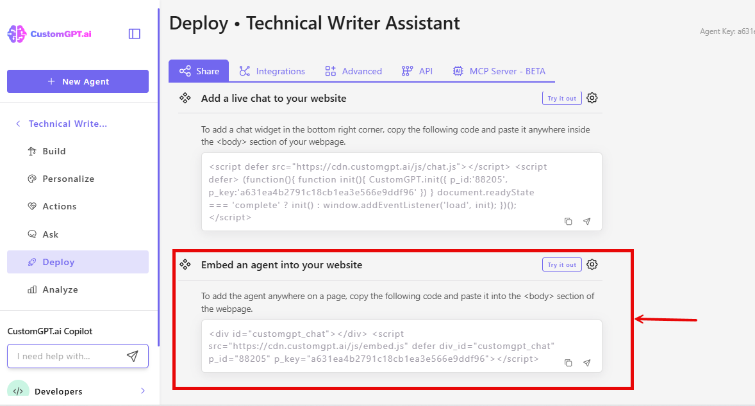Click the Agent Key text
The width and height of the screenshot is (755, 406).
[x=727, y=31]
